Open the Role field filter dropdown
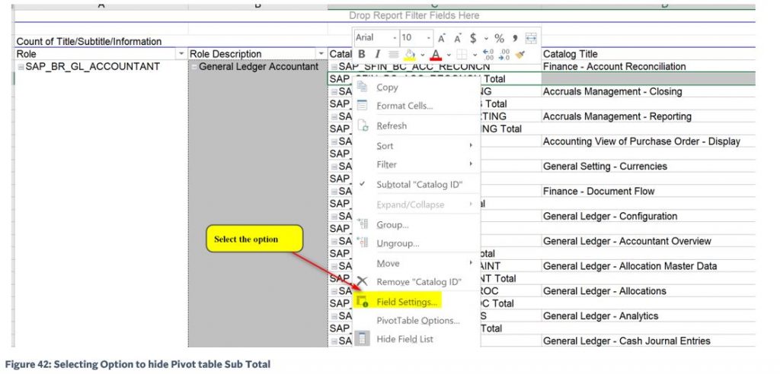This screenshot has width=780, height=374. pyautogui.click(x=181, y=54)
